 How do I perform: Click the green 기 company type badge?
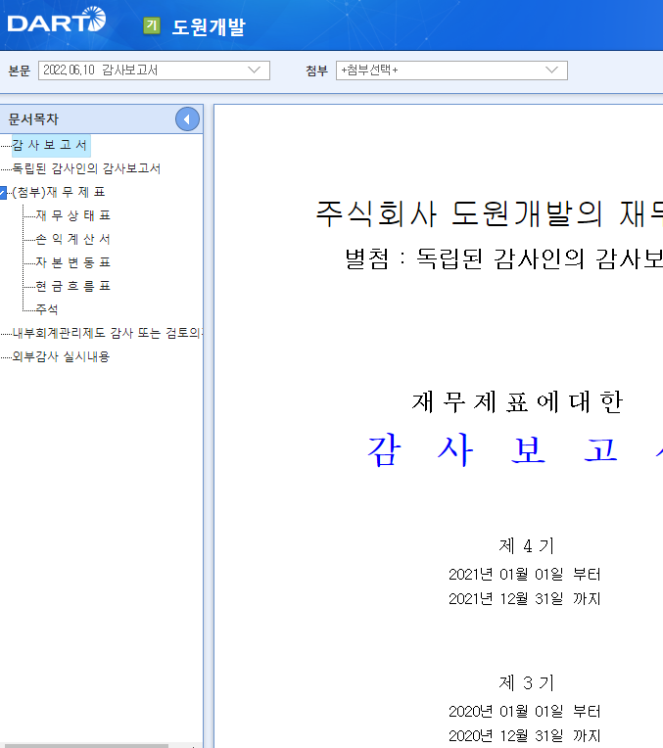(152, 25)
